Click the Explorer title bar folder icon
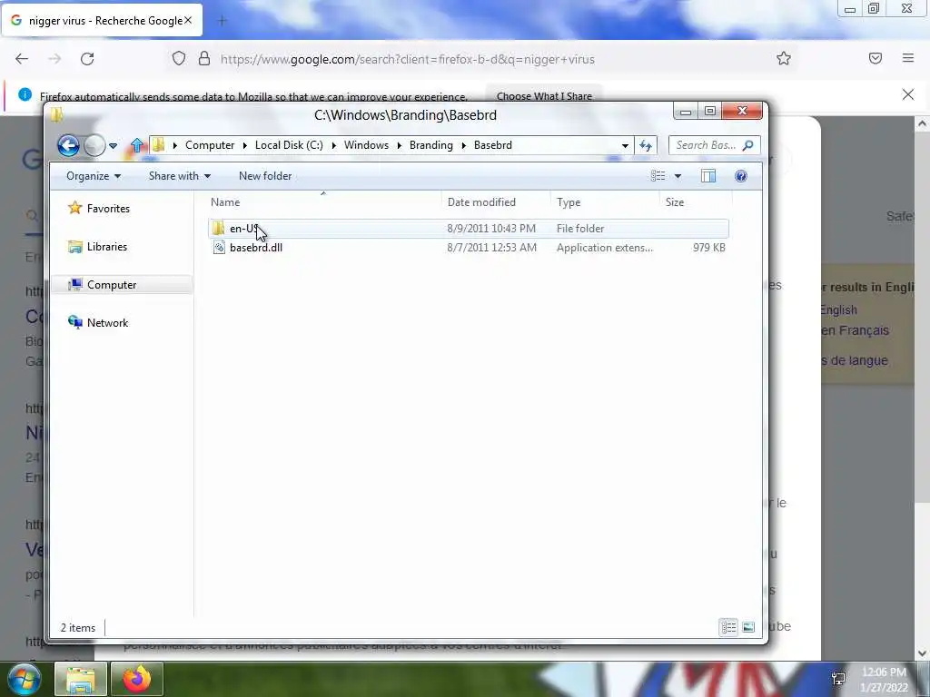 [x=57, y=114]
